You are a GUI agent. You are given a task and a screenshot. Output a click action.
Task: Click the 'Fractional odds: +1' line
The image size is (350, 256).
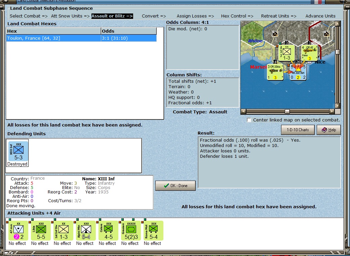coord(190,103)
